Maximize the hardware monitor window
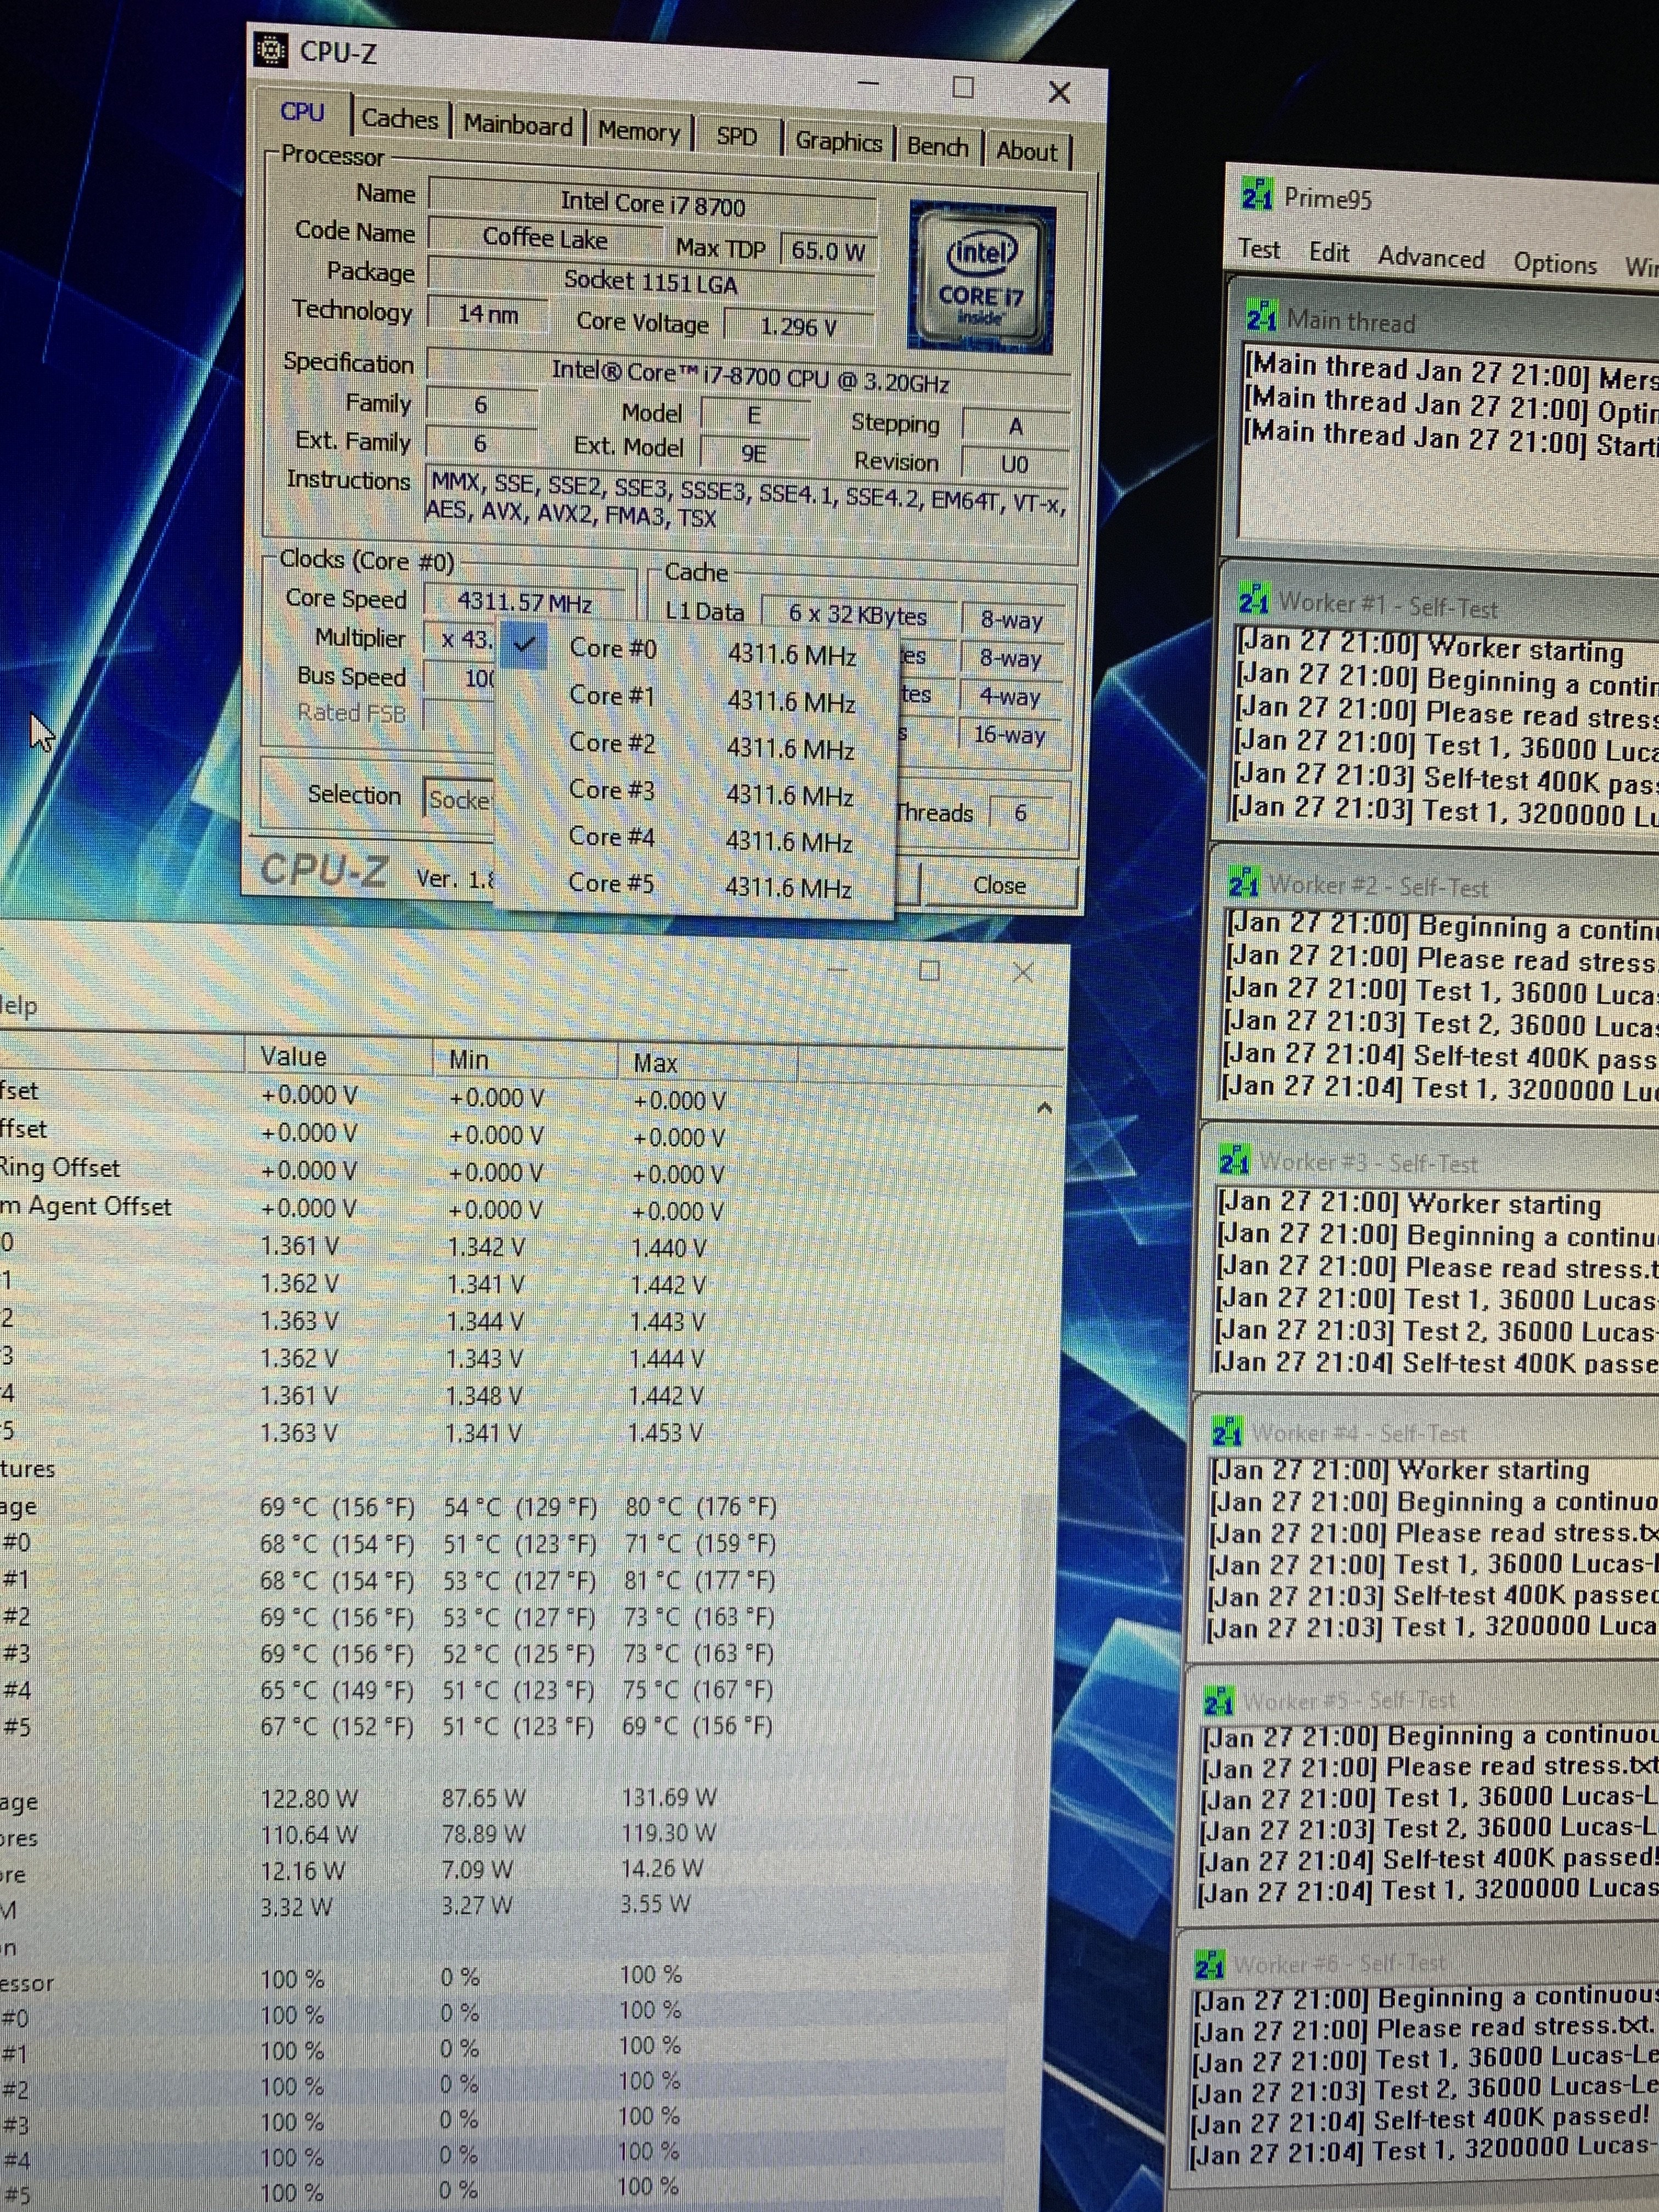 pyautogui.click(x=929, y=970)
